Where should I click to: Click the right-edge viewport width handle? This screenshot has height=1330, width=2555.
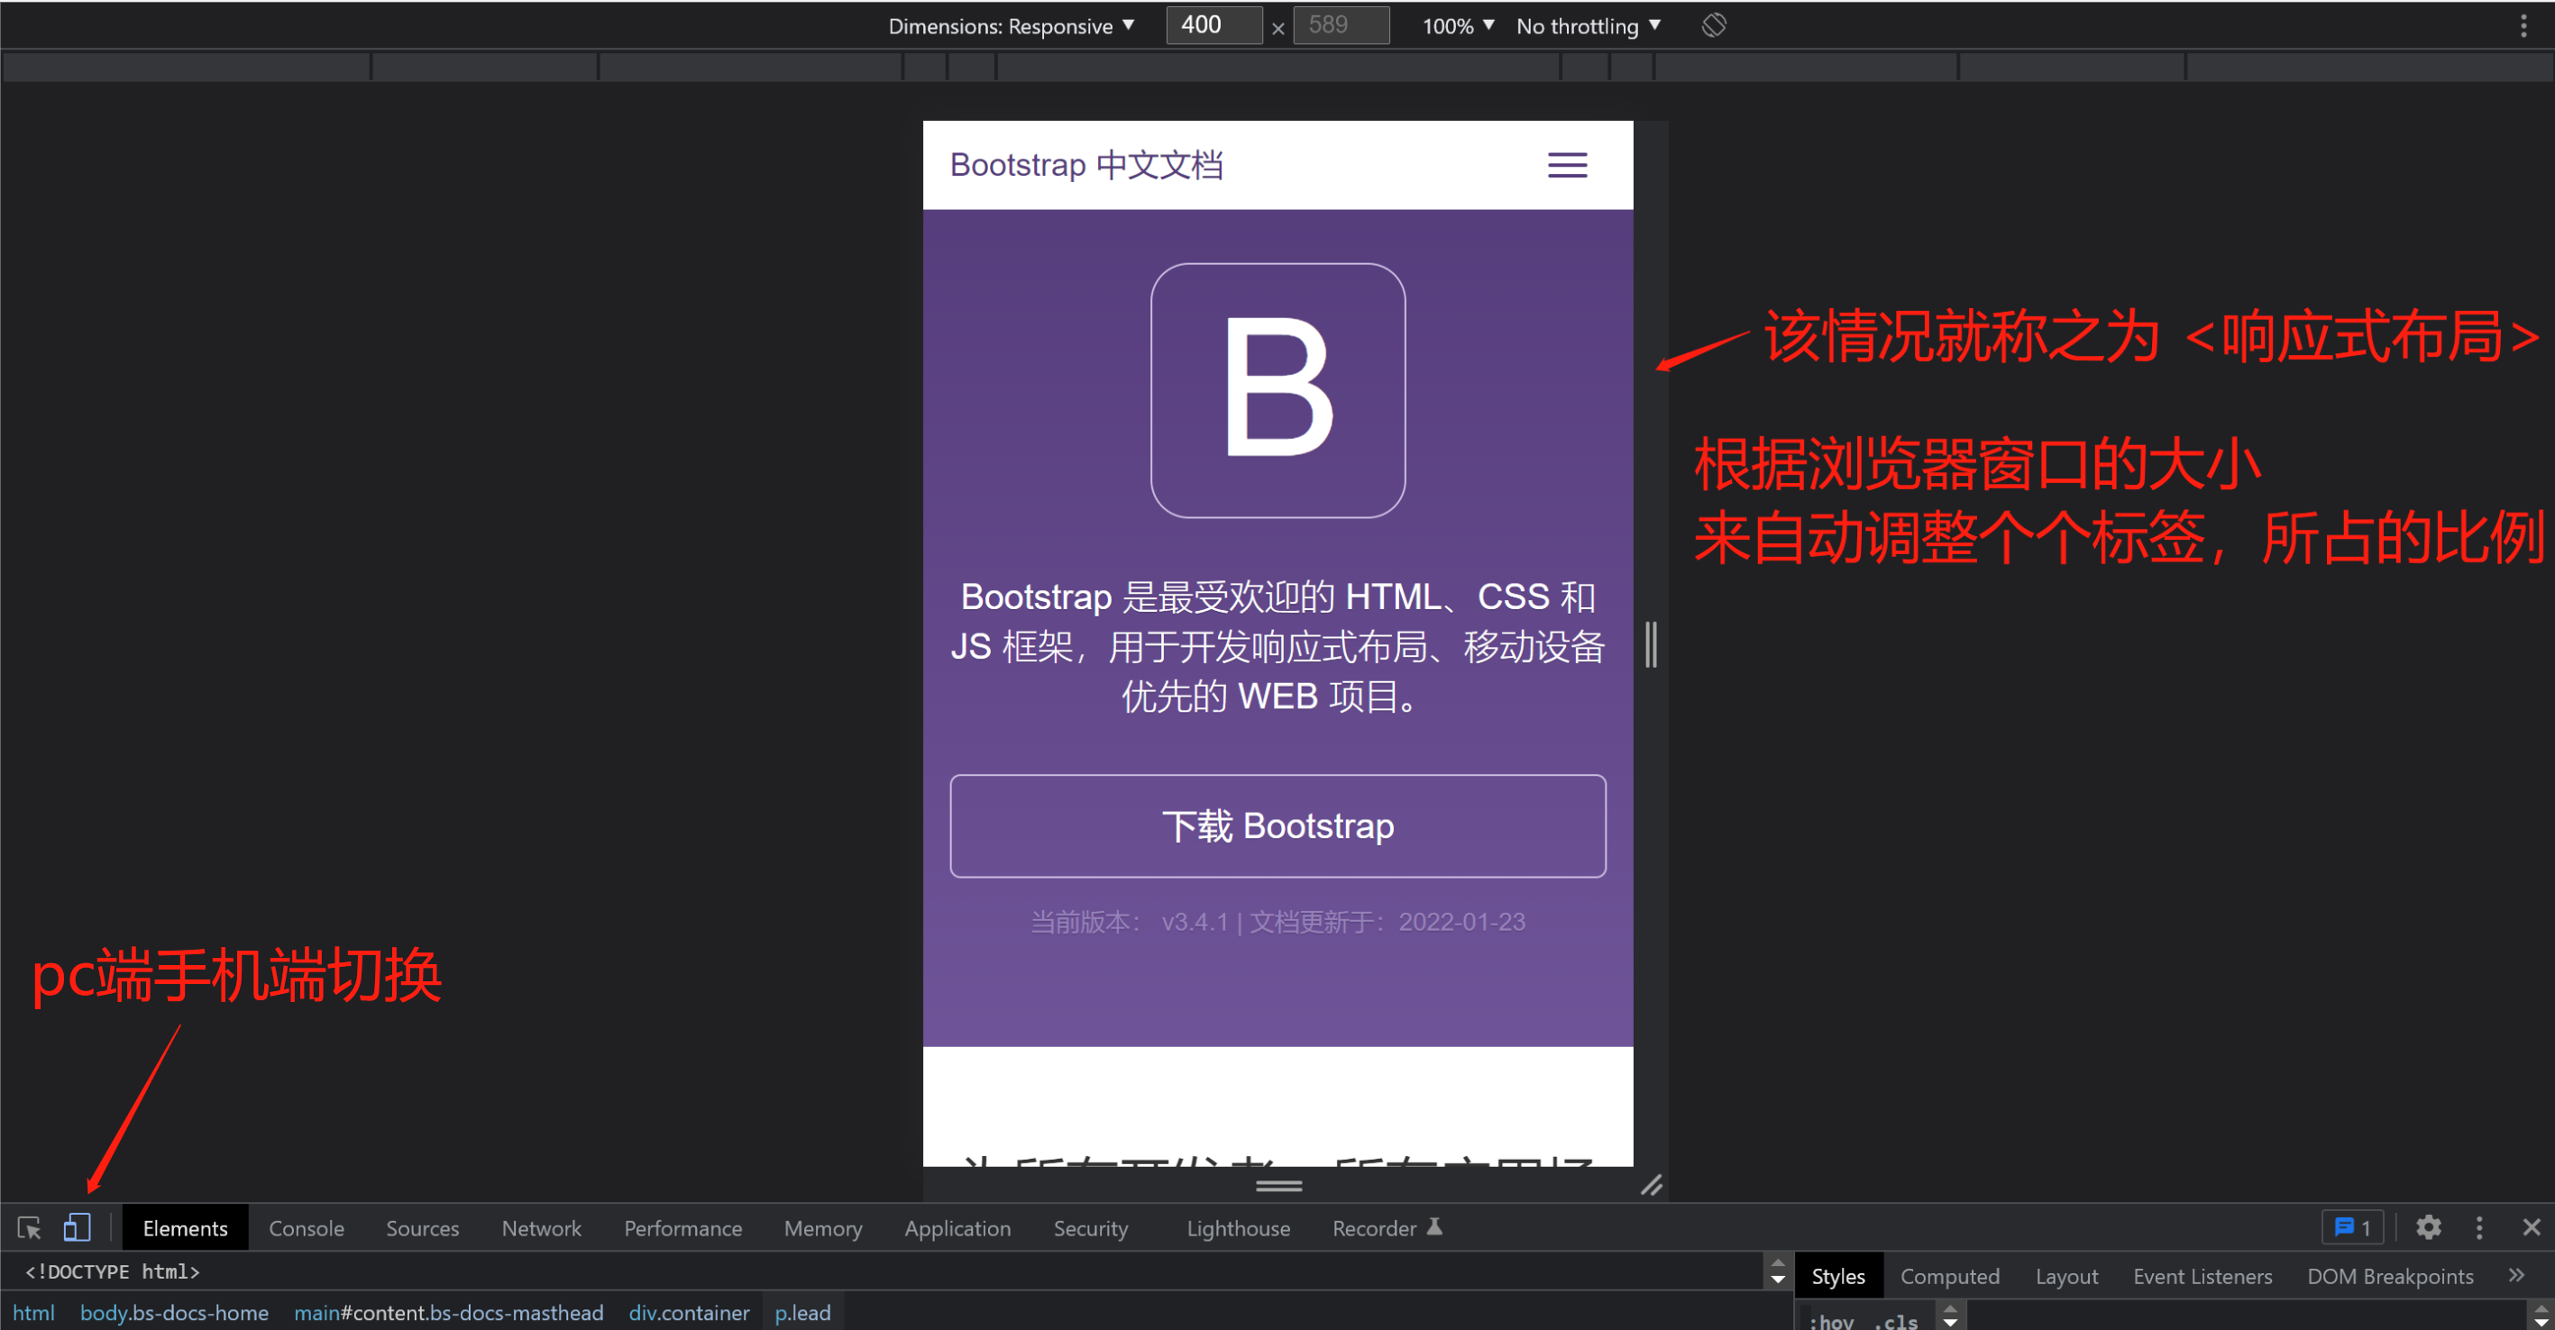tap(1651, 644)
